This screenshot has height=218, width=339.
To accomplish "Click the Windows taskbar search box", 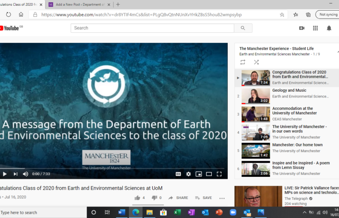I will (43, 213).
